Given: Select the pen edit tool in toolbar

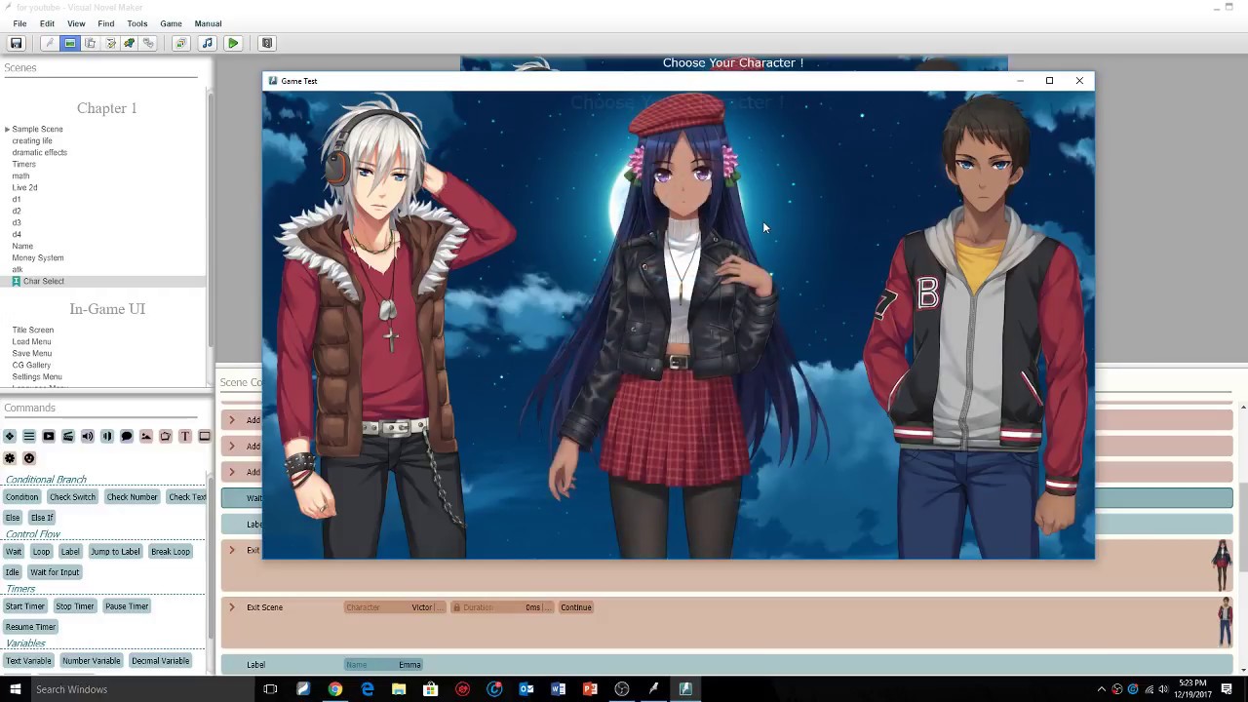Looking at the screenshot, I should click(x=49, y=43).
